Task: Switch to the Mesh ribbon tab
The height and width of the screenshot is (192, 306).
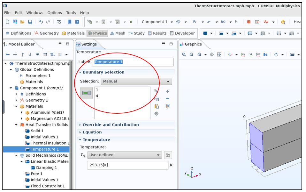Action: (x=118, y=33)
